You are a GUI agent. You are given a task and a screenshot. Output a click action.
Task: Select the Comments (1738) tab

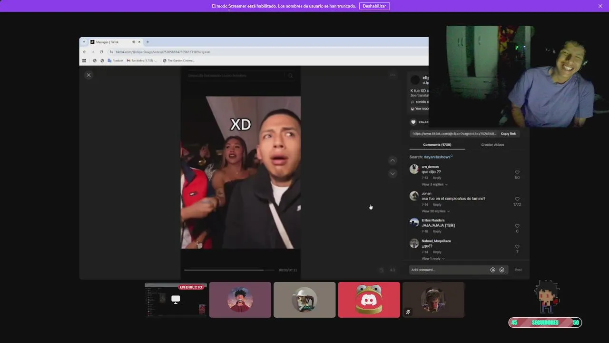click(x=437, y=144)
